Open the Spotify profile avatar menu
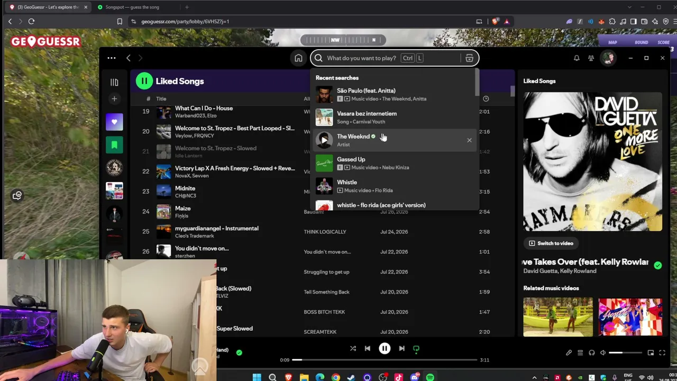Image resolution: width=677 pixels, height=381 pixels. click(x=609, y=58)
